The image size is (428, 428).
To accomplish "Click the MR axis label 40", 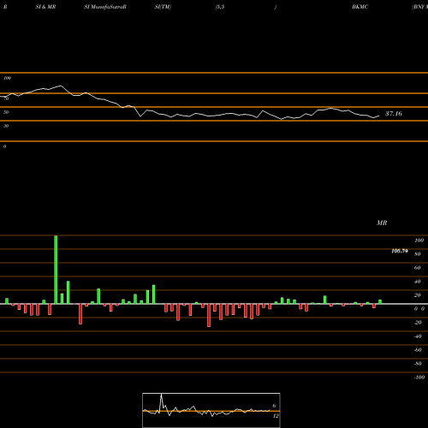I will pos(418,282).
